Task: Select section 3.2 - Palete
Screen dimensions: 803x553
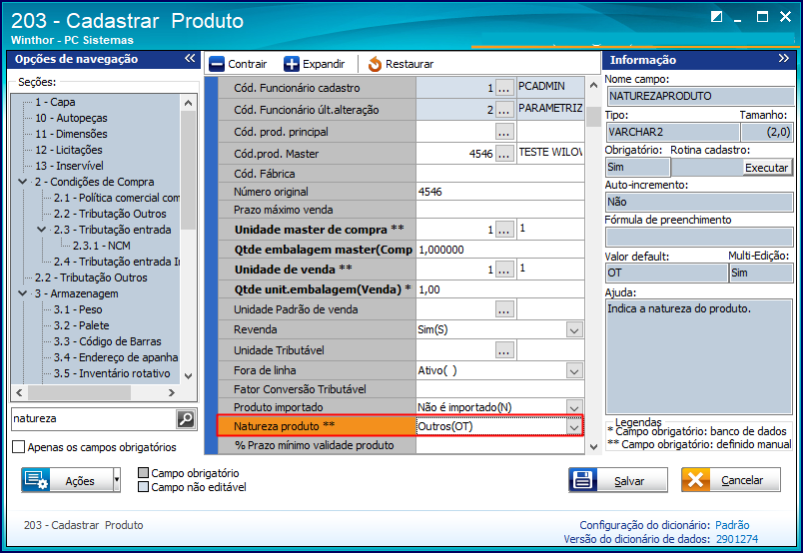Action: [82, 325]
